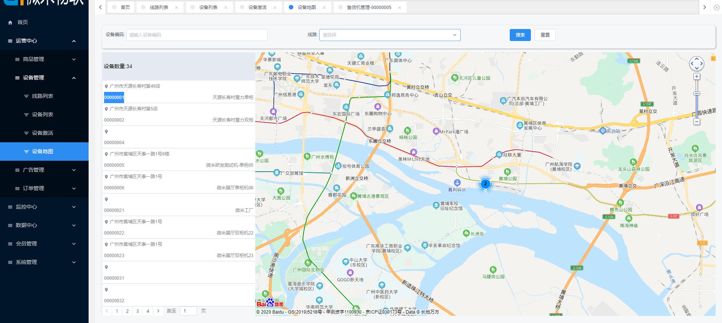
Task: Close the 线路列表 tab
Action: click(176, 8)
